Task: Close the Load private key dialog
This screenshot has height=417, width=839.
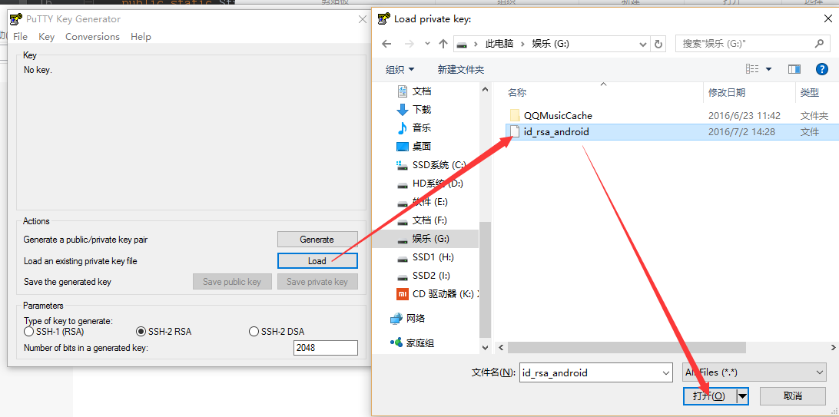Action: (827, 19)
